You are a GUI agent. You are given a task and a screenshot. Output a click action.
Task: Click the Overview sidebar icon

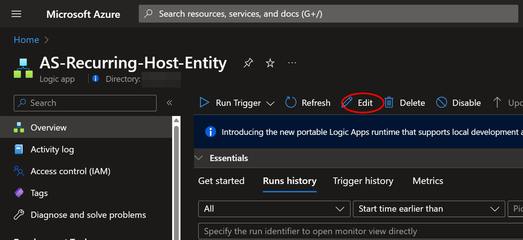(x=19, y=128)
